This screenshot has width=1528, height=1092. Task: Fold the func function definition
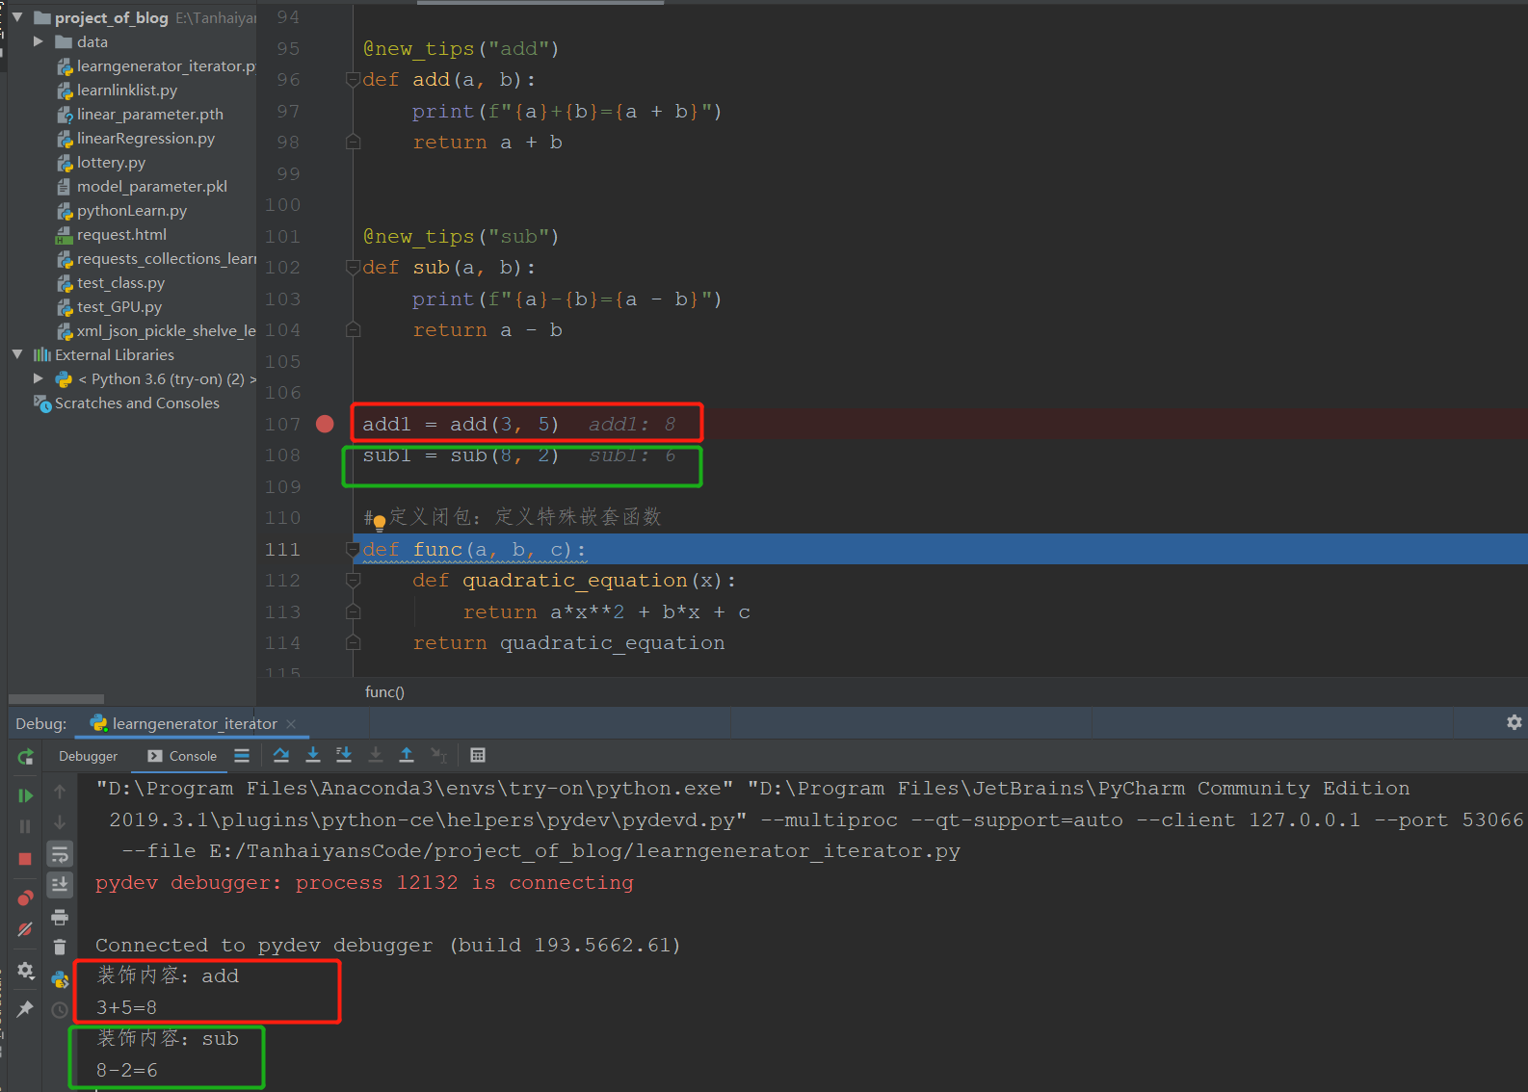pos(353,550)
